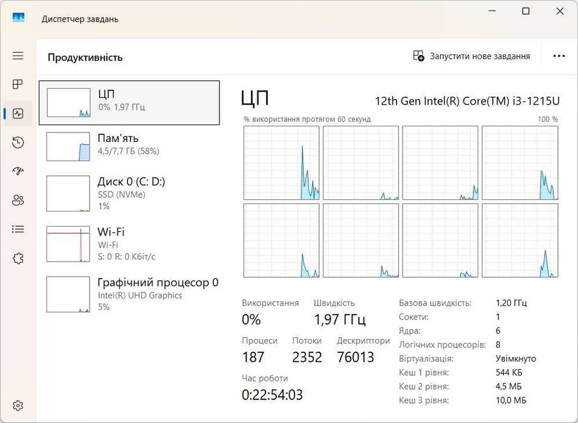Image resolution: width=578 pixels, height=423 pixels.
Task: Select the Графічний процесор 0 item
Action: pyautogui.click(x=129, y=294)
